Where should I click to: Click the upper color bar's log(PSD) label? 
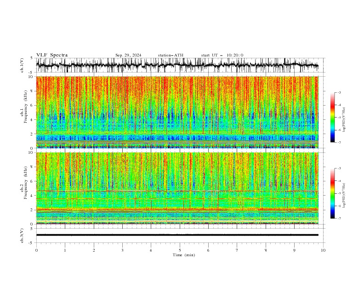(344, 119)
